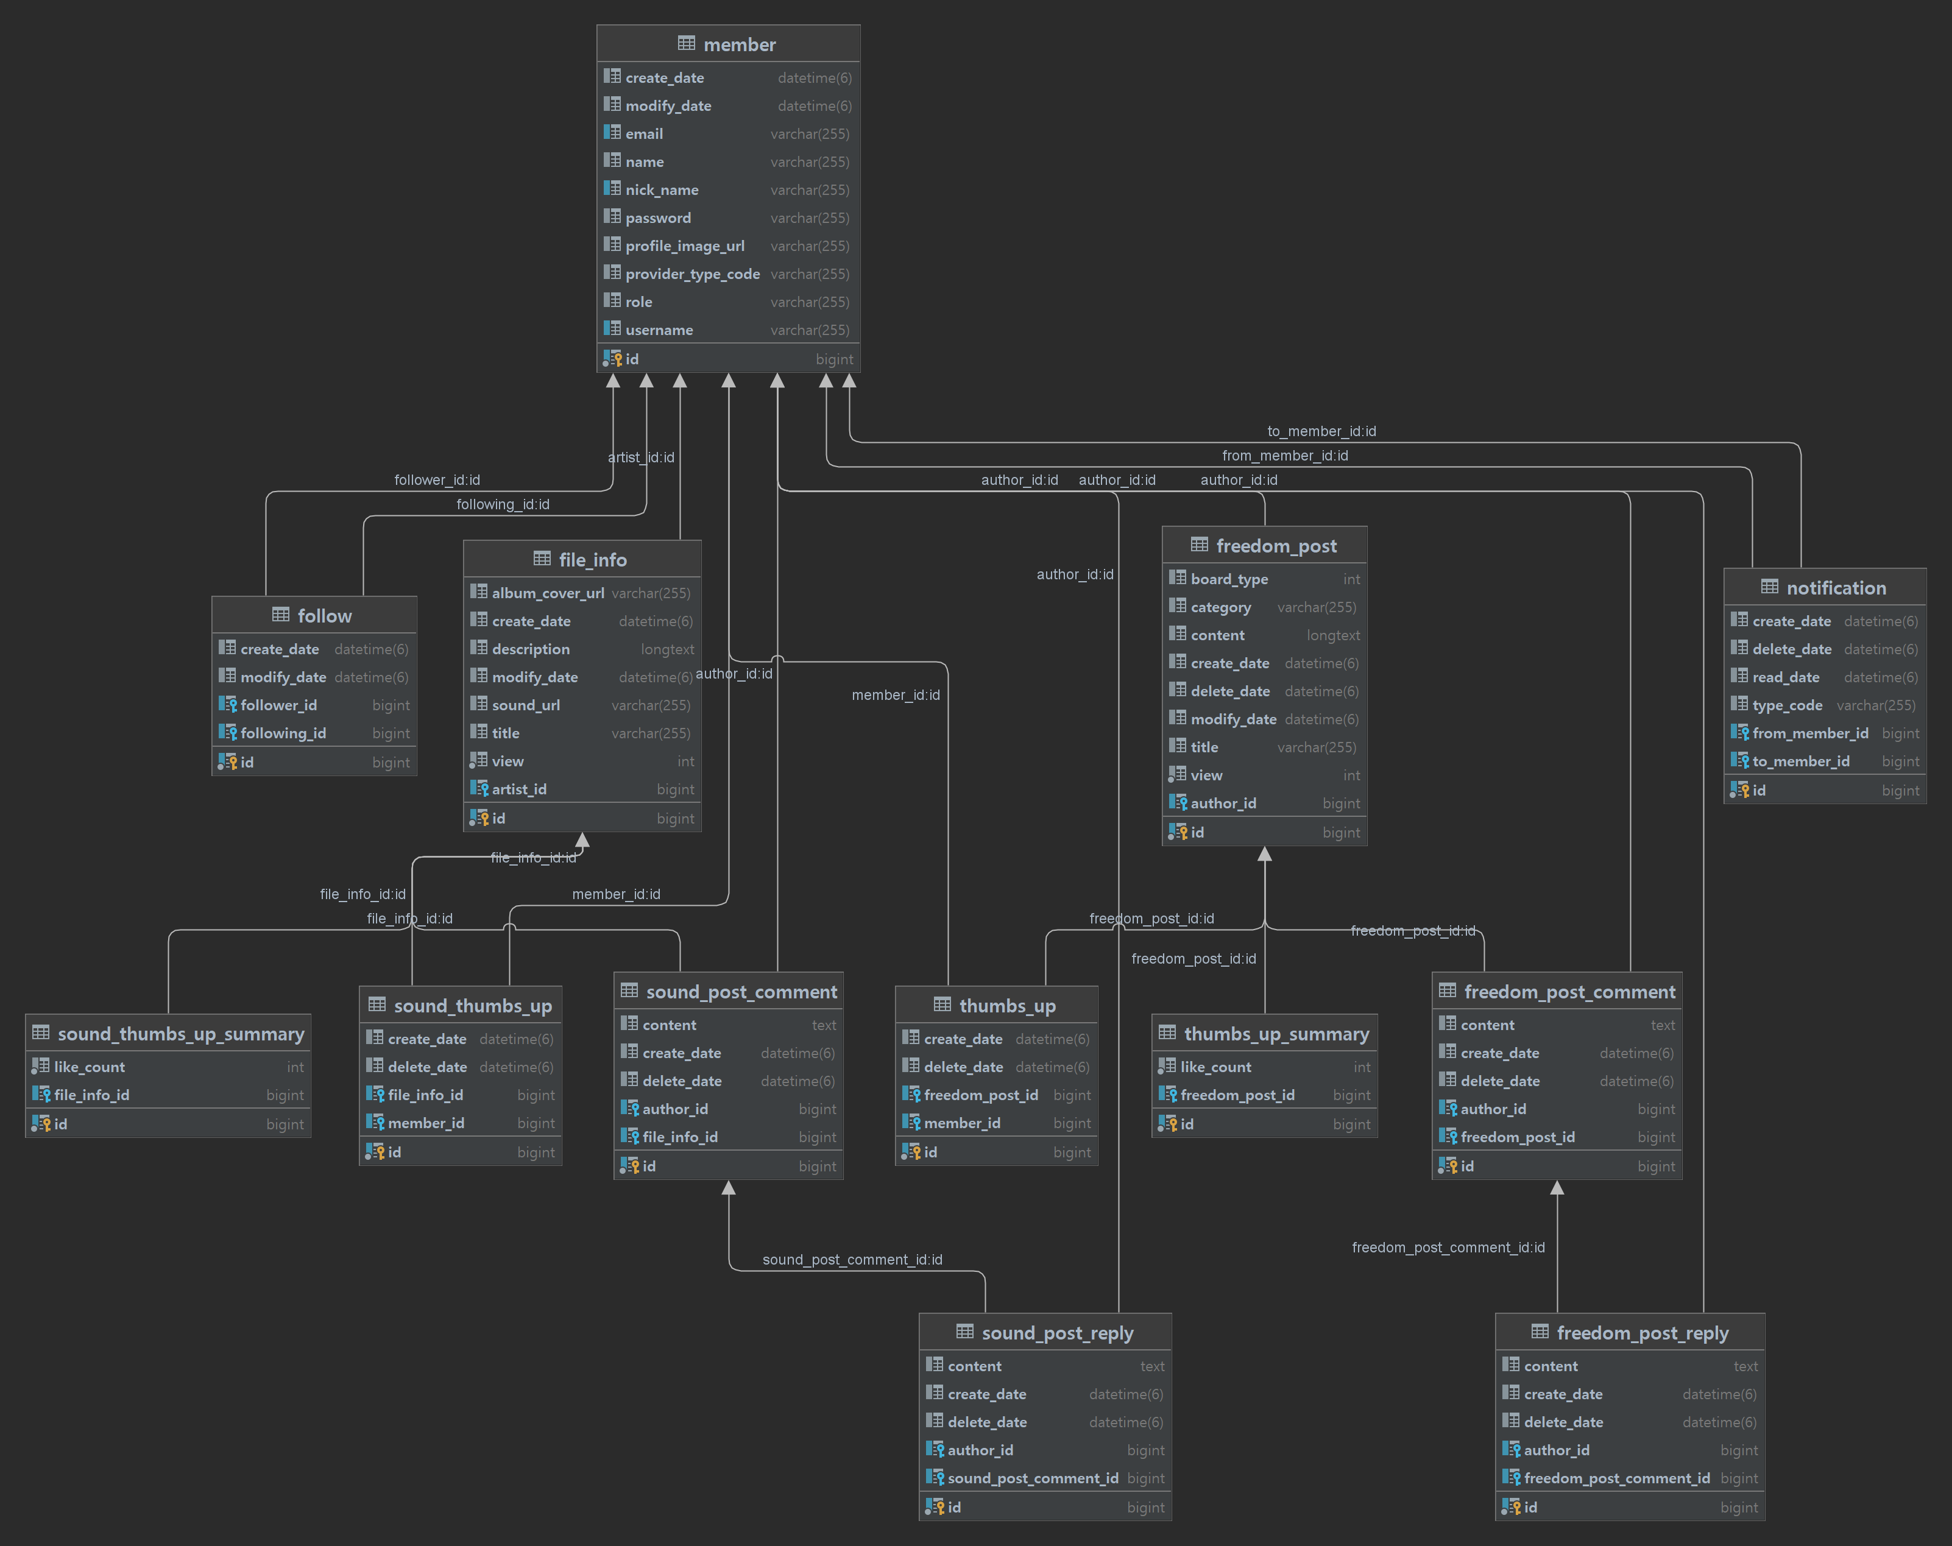This screenshot has width=1952, height=1546.
Task: Click the primary key icon of member id
Action: tap(613, 358)
